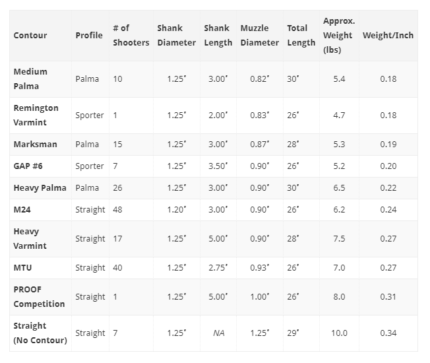Click the GAP #6 contour name

pos(28,166)
